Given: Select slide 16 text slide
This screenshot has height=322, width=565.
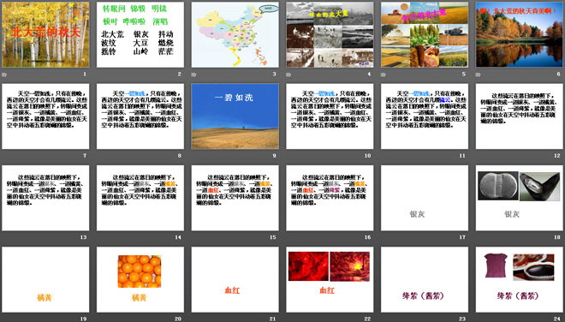Looking at the screenshot, I should point(330,198).
